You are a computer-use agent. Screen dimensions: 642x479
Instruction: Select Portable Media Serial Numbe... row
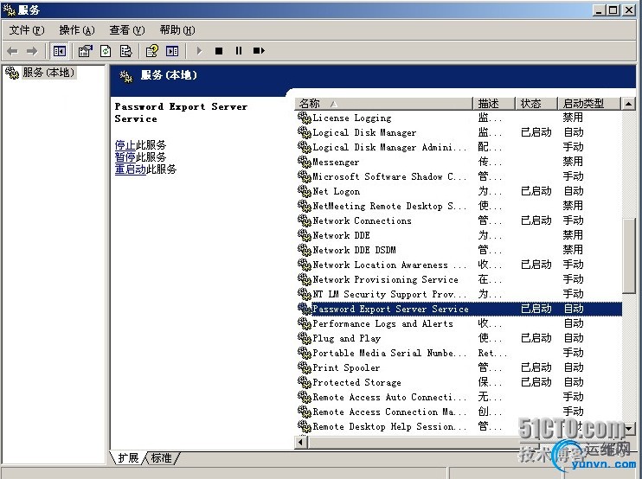click(x=459, y=353)
